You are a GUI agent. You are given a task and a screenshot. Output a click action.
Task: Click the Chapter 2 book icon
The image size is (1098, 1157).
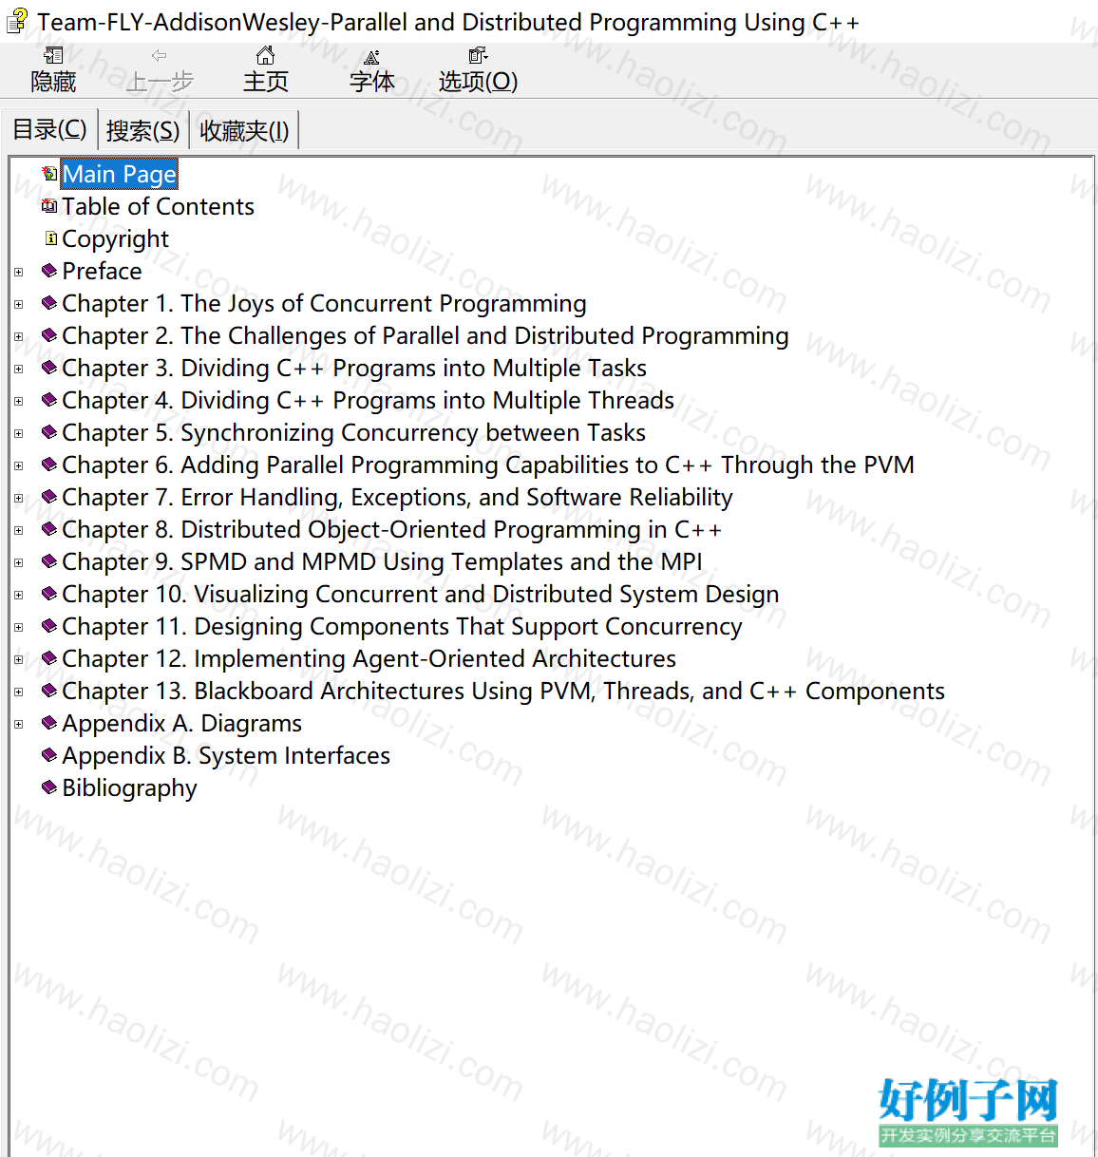(x=50, y=335)
